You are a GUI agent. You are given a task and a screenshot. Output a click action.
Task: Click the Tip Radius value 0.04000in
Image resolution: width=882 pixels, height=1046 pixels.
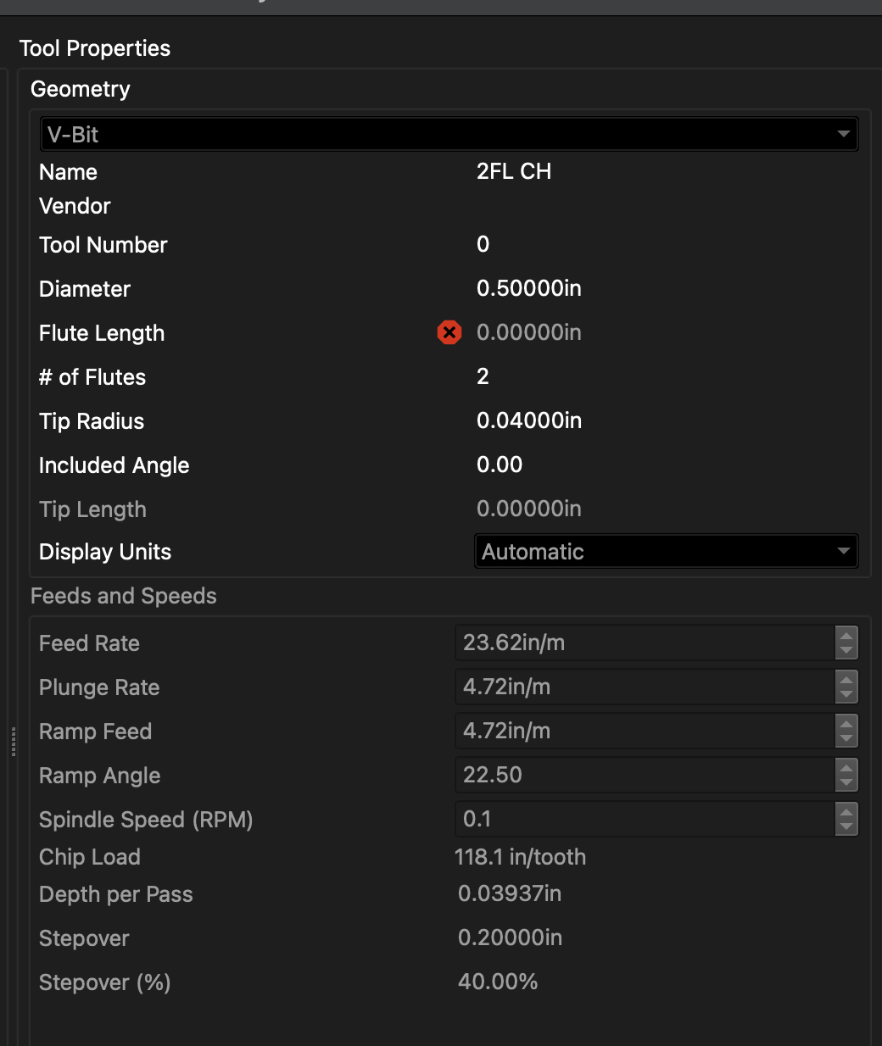point(529,420)
